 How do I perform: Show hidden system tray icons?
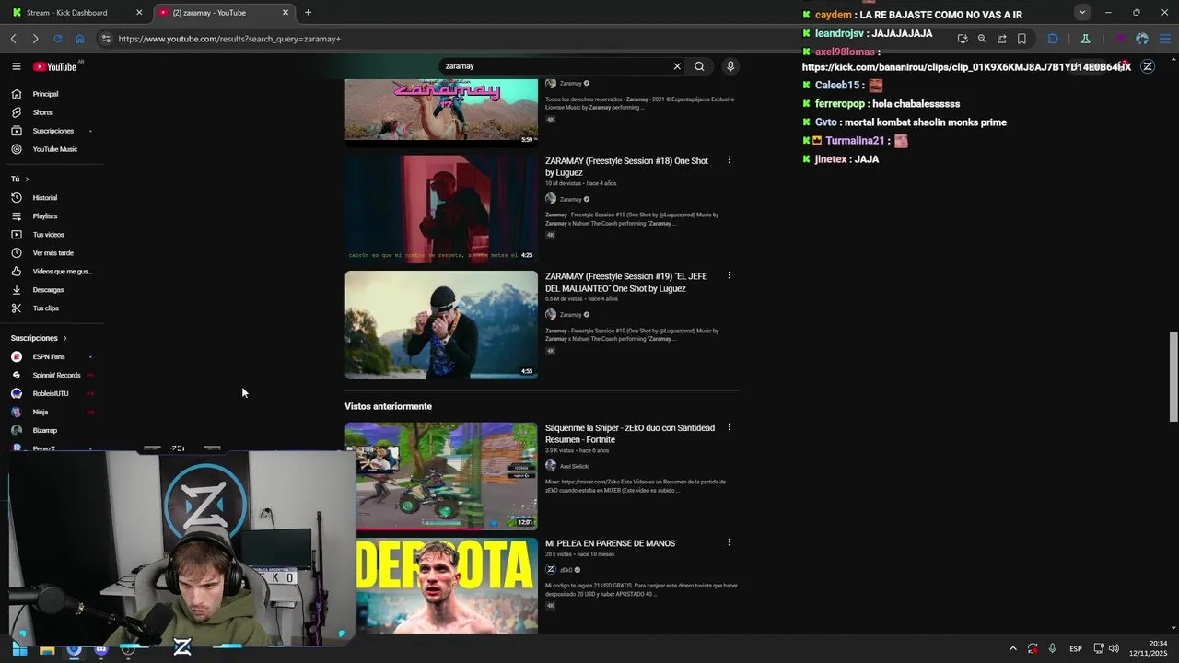click(x=1013, y=649)
